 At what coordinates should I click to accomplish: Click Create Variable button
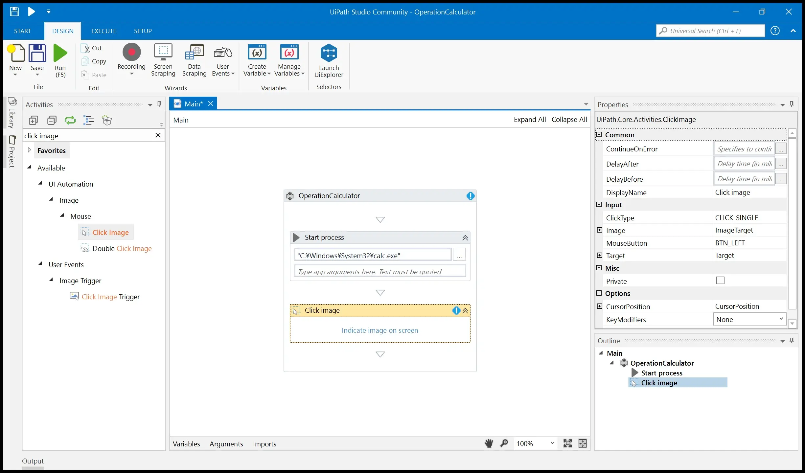pyautogui.click(x=257, y=60)
